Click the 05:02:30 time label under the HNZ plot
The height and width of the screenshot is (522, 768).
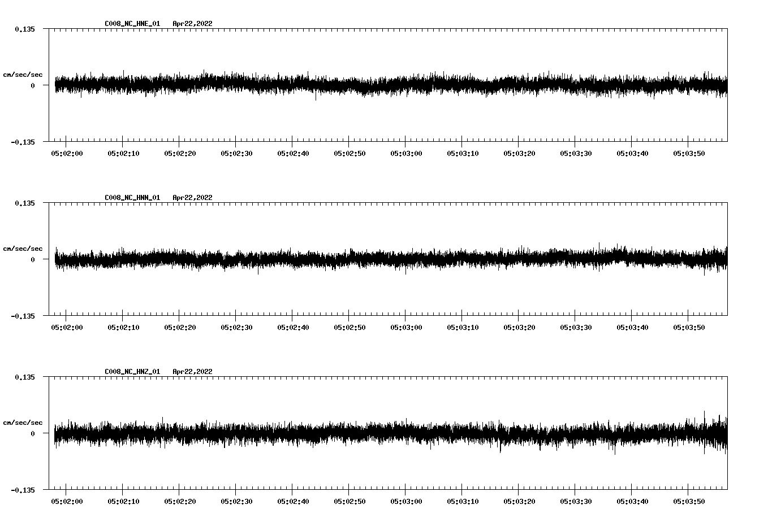(236, 501)
